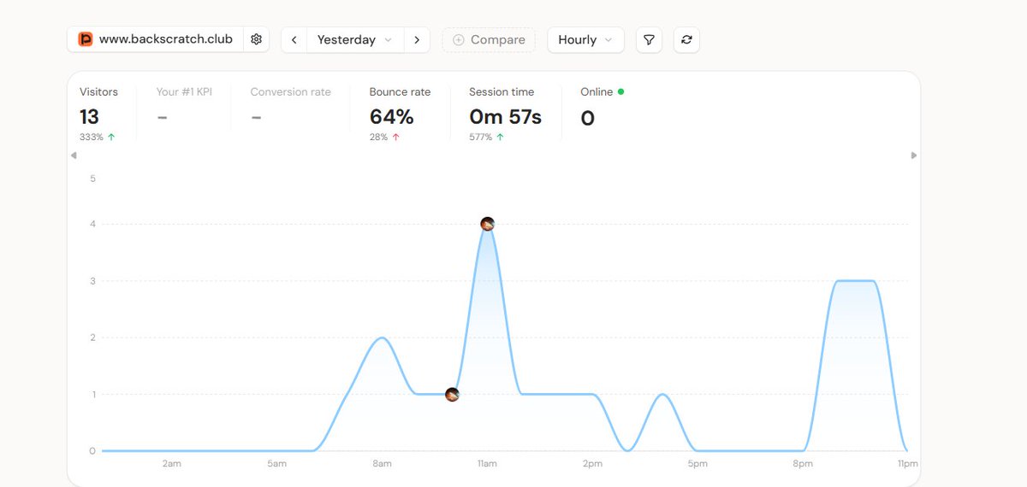Click the avatar marker at 11am peak
The image size is (1027, 487).
coord(487,224)
